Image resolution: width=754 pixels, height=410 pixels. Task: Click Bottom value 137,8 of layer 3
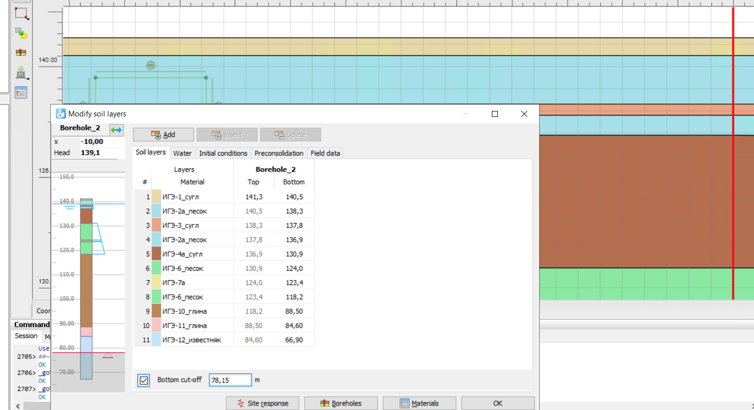[294, 225]
